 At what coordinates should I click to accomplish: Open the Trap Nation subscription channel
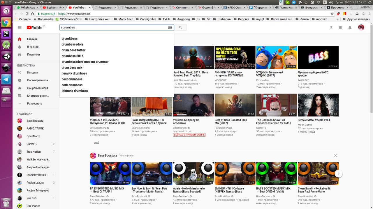[36, 152]
